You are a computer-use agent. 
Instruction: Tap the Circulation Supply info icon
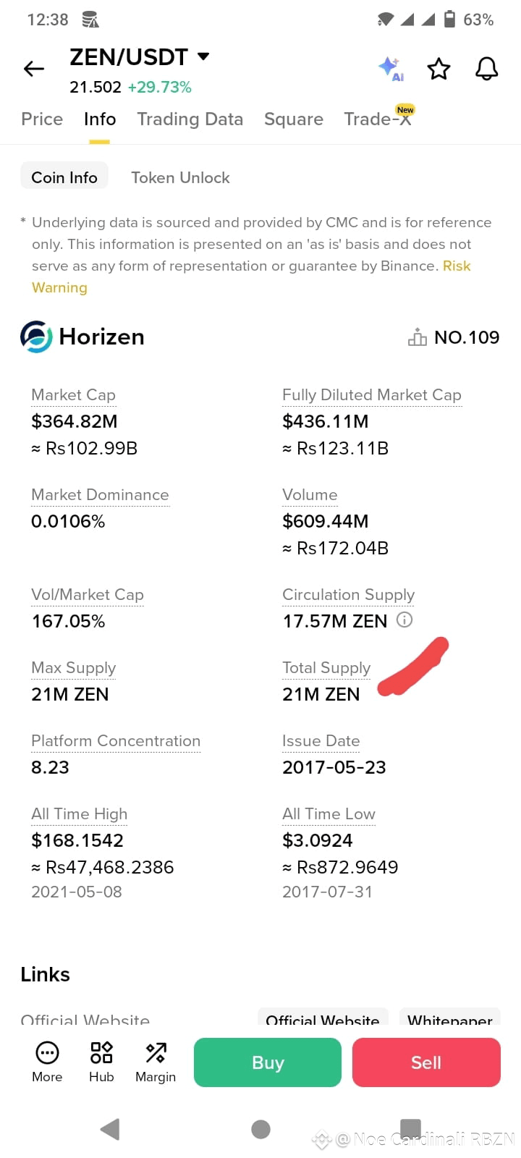coord(404,620)
